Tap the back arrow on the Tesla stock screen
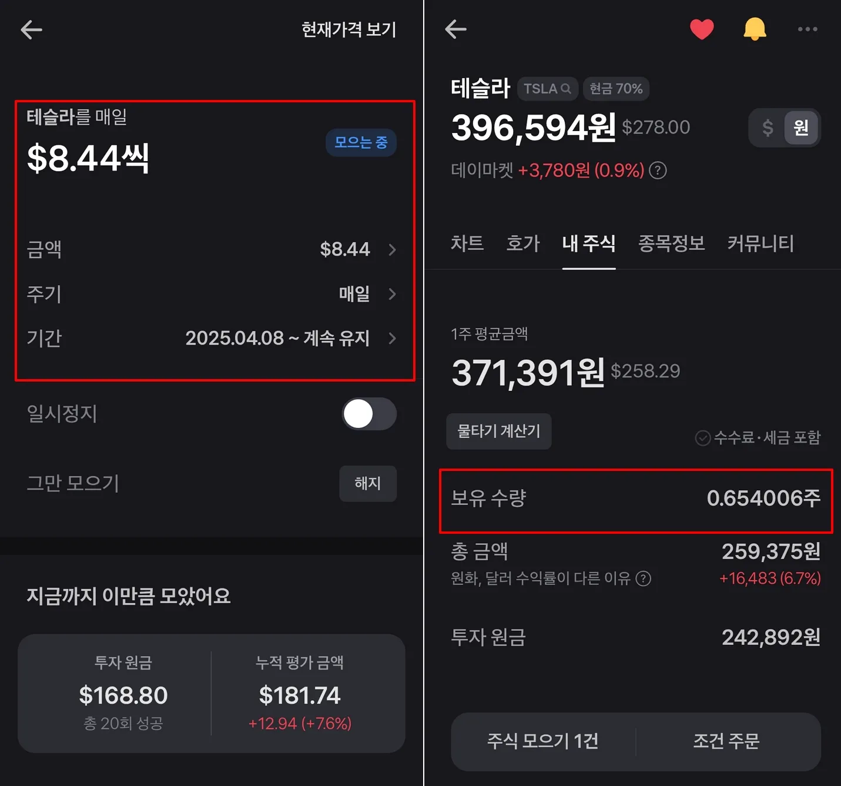Viewport: 841px width, 786px height. 455,29
